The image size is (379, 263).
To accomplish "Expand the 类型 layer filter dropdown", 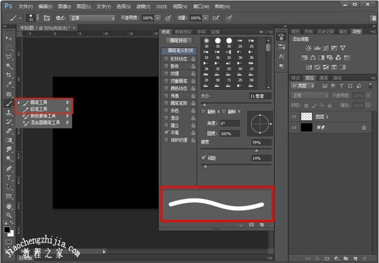I will [302, 86].
